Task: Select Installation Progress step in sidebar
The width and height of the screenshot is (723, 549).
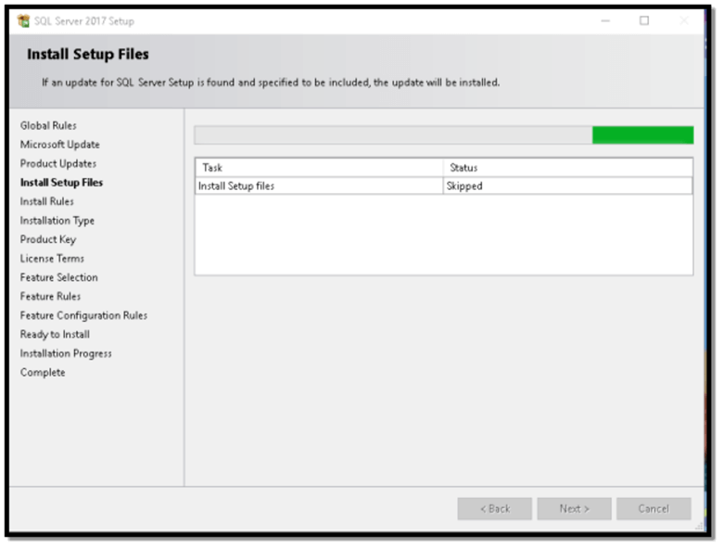Action: (66, 354)
